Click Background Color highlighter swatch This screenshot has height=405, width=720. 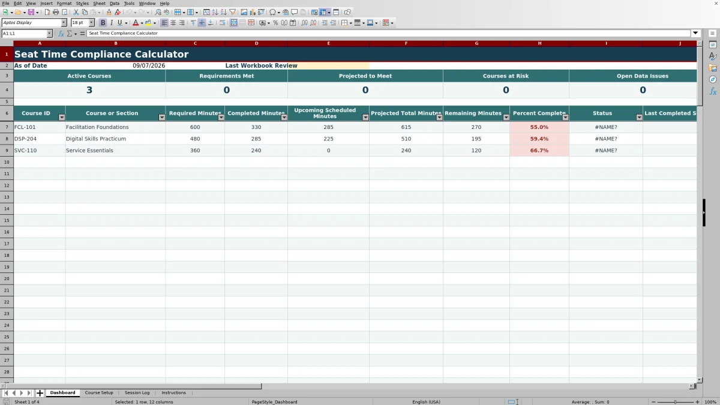click(x=148, y=23)
